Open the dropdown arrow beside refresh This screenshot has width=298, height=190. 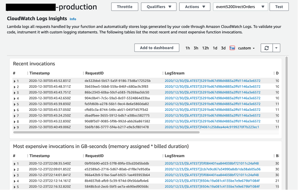tap(276, 48)
